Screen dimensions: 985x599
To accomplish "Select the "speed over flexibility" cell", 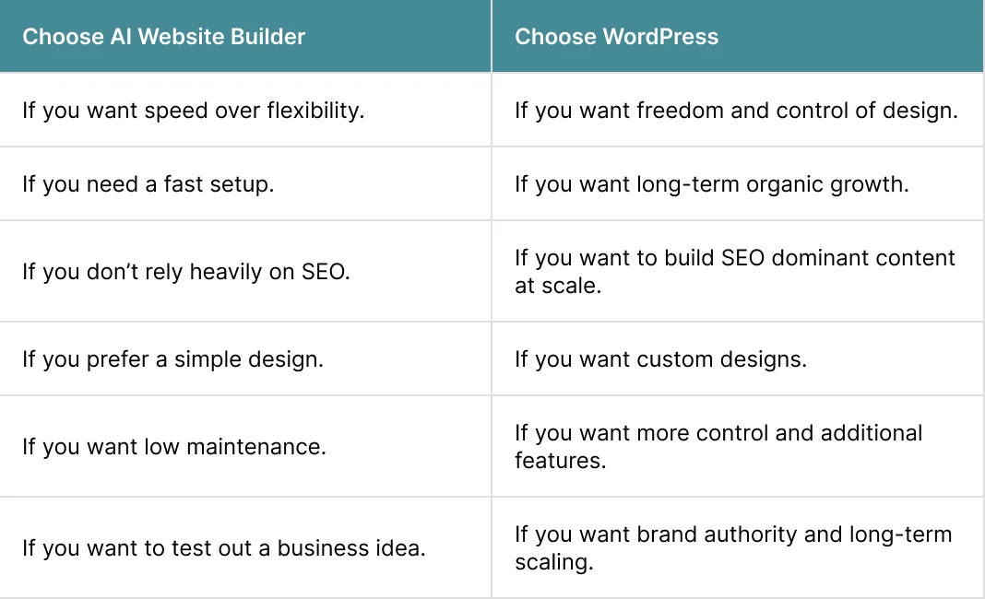I will [x=194, y=111].
